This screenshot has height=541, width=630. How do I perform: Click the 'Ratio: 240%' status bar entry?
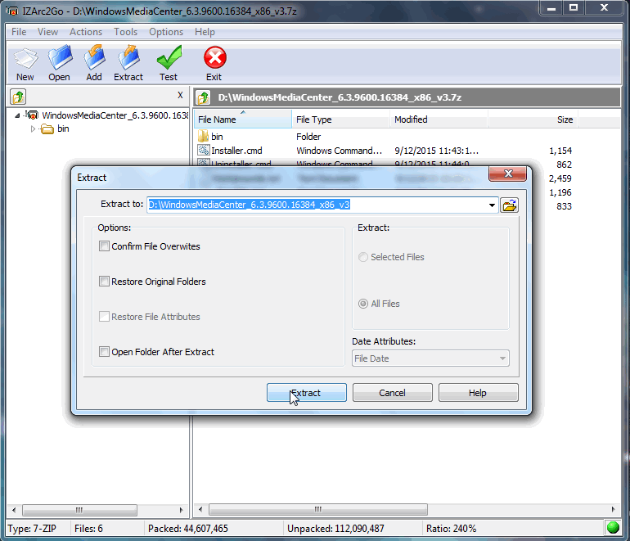pyautogui.click(x=451, y=528)
